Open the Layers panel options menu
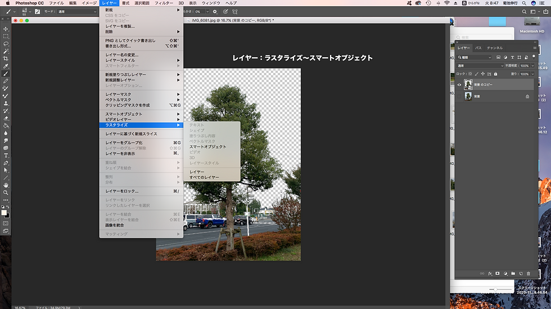The height and width of the screenshot is (309, 551). [535, 48]
